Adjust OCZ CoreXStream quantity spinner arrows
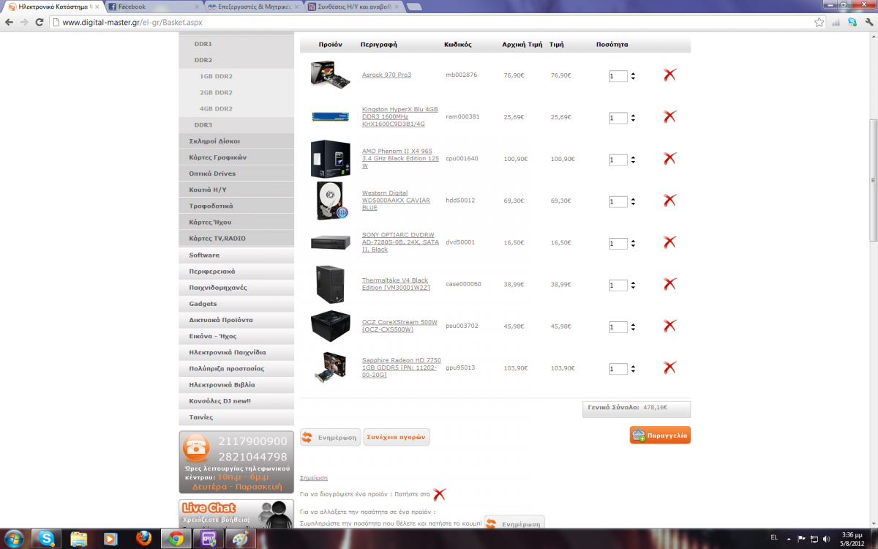Viewport: 878px width, 549px height. pyautogui.click(x=633, y=326)
